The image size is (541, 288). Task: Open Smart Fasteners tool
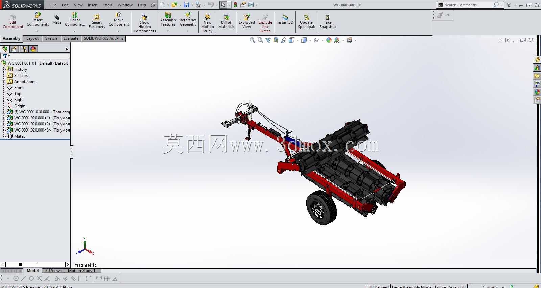(x=97, y=22)
